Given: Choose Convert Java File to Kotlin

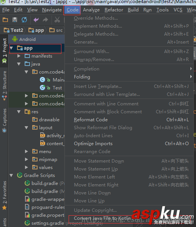Looking at the screenshot, I should (x=129, y=218).
